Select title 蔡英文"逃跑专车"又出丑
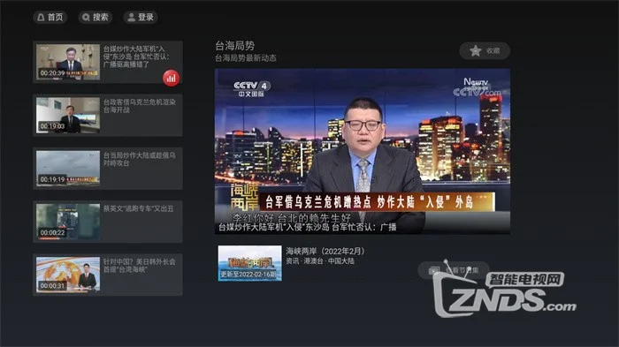This screenshot has width=619, height=347. pos(138,208)
